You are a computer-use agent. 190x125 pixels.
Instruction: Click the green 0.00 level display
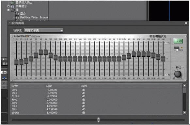[x=178, y=41]
